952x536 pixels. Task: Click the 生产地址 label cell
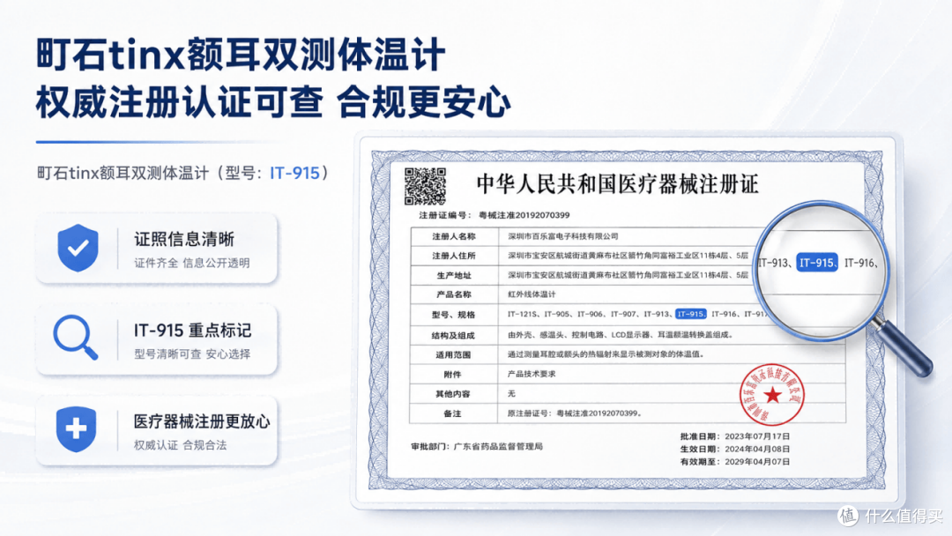click(454, 275)
